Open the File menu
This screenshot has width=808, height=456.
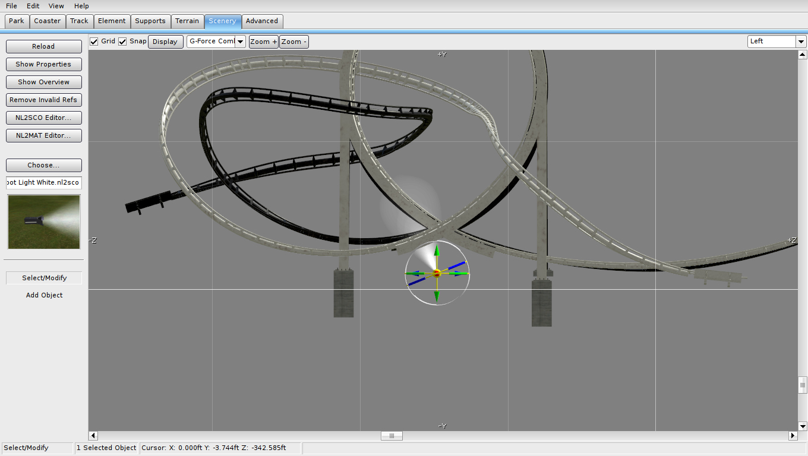click(x=11, y=6)
